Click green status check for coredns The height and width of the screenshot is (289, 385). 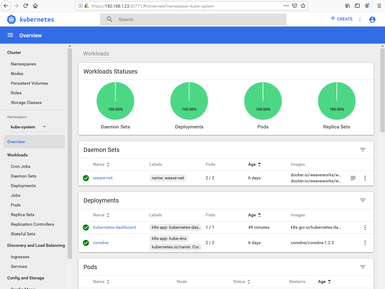[86, 243]
